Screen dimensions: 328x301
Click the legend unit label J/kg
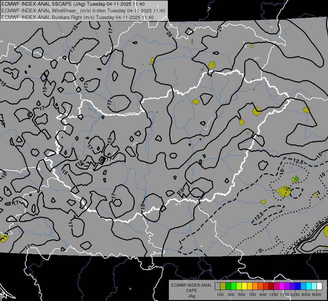pyautogui.click(x=191, y=296)
